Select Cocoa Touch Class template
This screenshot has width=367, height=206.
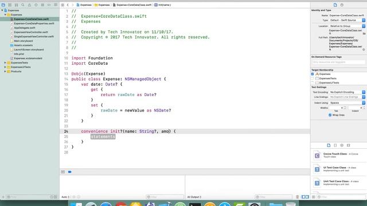tap(339, 155)
